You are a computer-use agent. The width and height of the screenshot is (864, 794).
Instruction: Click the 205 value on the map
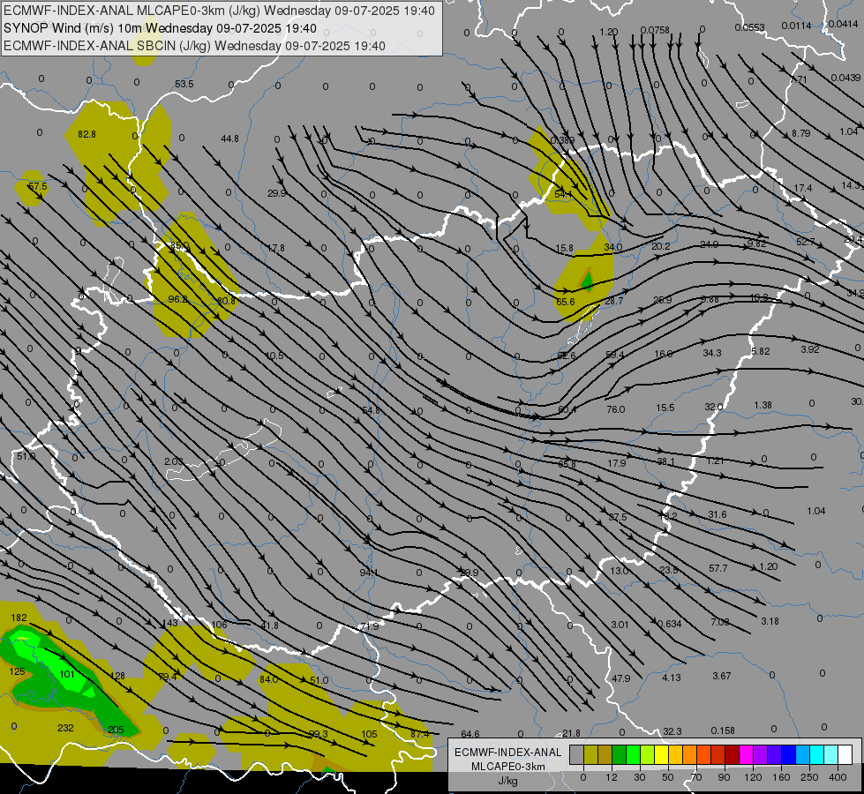[116, 730]
